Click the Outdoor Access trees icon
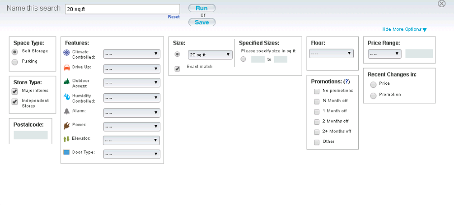This screenshot has width=454, height=205. tap(66, 82)
